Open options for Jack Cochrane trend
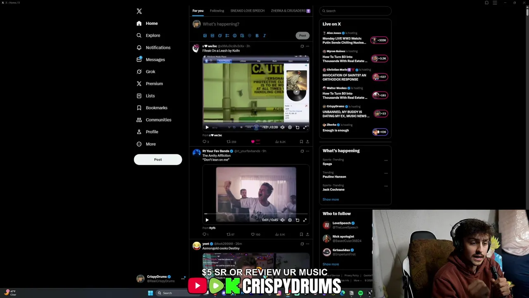Screen dimensions: 529x298 (x=386, y=186)
